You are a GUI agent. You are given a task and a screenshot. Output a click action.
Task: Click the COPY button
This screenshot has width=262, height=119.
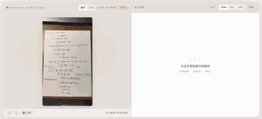point(251,7)
